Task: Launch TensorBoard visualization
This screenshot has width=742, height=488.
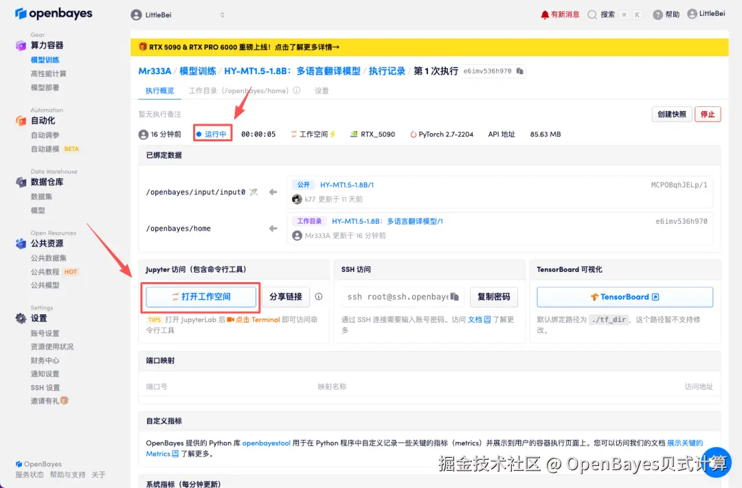Action: (x=625, y=297)
